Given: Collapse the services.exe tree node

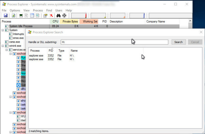Looking at the screenshot, I should [7, 50].
